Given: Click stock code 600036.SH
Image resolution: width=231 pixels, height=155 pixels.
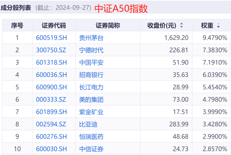Looking at the screenshot, I should point(51,75).
